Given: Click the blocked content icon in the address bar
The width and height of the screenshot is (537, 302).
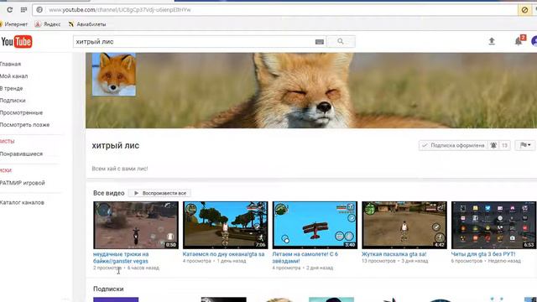Looking at the screenshot, I should (524, 10).
